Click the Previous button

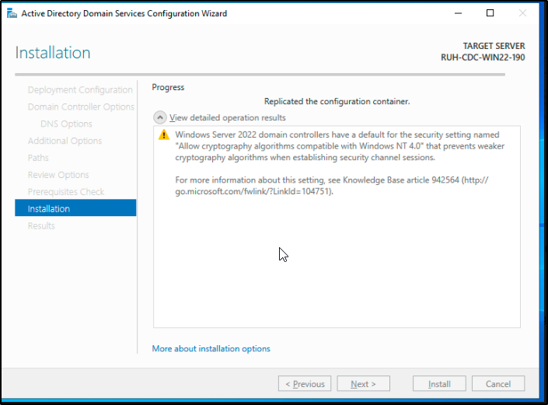[x=305, y=384]
